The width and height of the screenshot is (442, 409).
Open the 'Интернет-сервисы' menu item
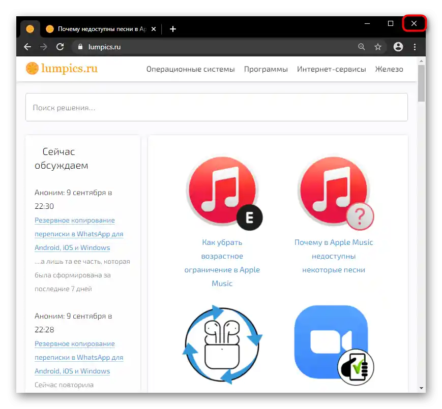pyautogui.click(x=331, y=69)
